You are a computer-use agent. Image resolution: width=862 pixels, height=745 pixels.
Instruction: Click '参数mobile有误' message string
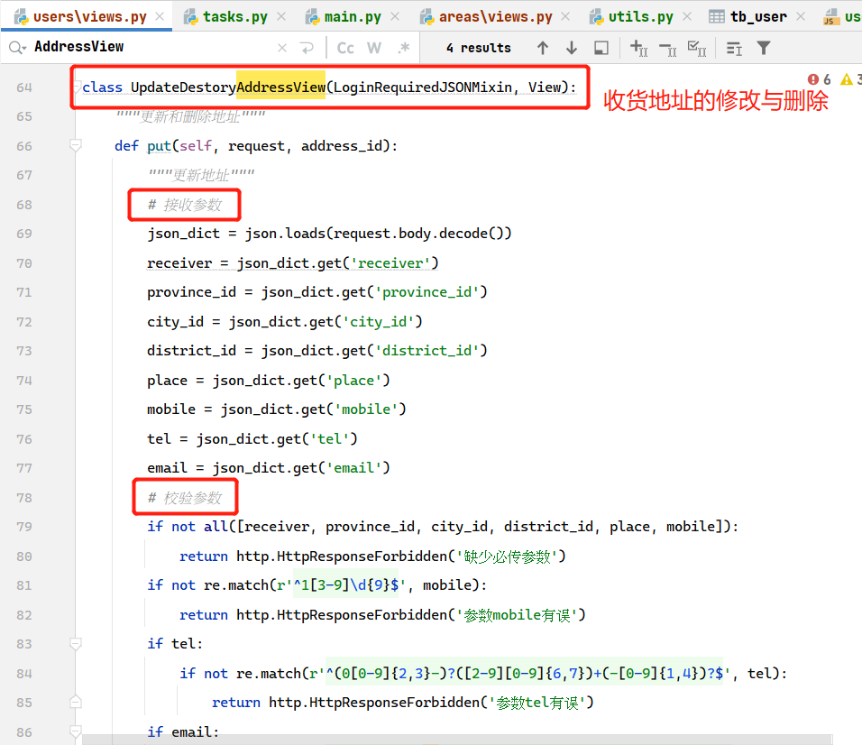(x=517, y=615)
